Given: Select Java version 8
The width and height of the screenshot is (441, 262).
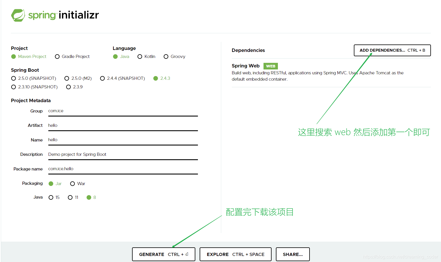Looking at the screenshot, I should pos(91,197).
